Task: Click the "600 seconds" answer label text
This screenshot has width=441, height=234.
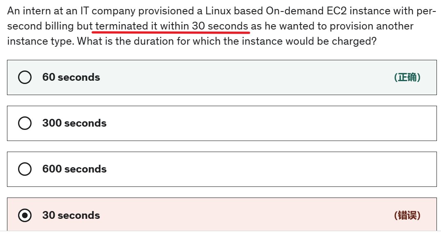Action: tap(74, 169)
